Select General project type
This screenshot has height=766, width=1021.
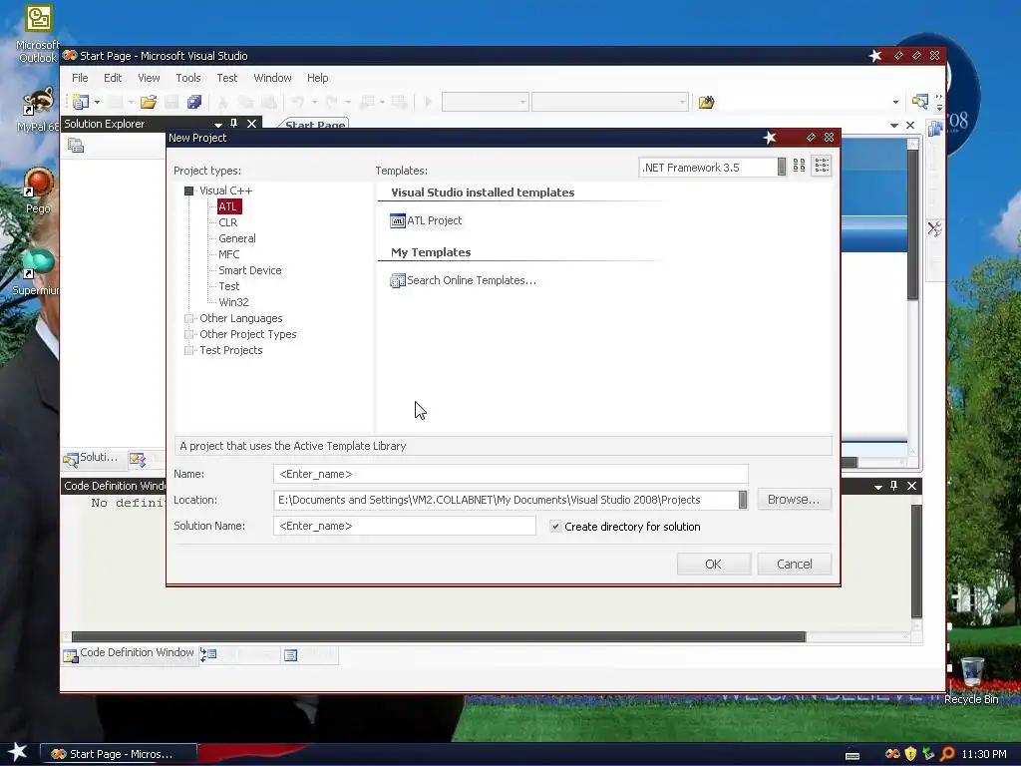(x=237, y=238)
